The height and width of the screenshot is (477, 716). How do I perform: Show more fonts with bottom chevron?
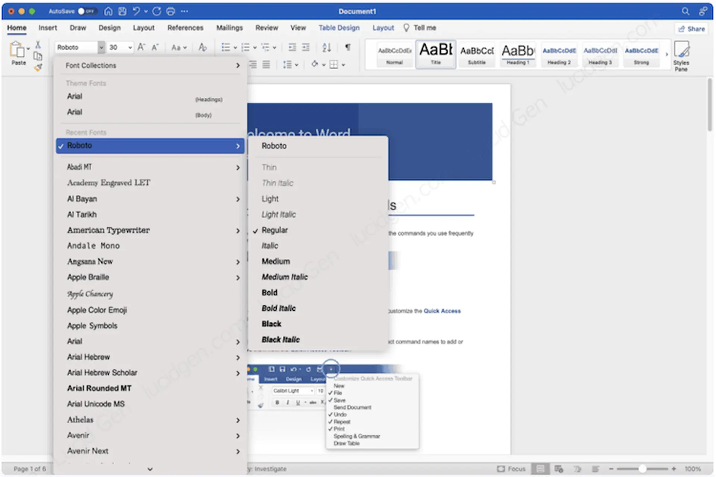(x=150, y=469)
